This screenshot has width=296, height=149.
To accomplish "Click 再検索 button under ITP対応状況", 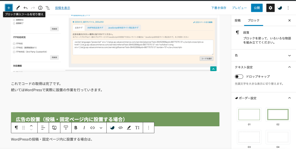I will point(54,57).
